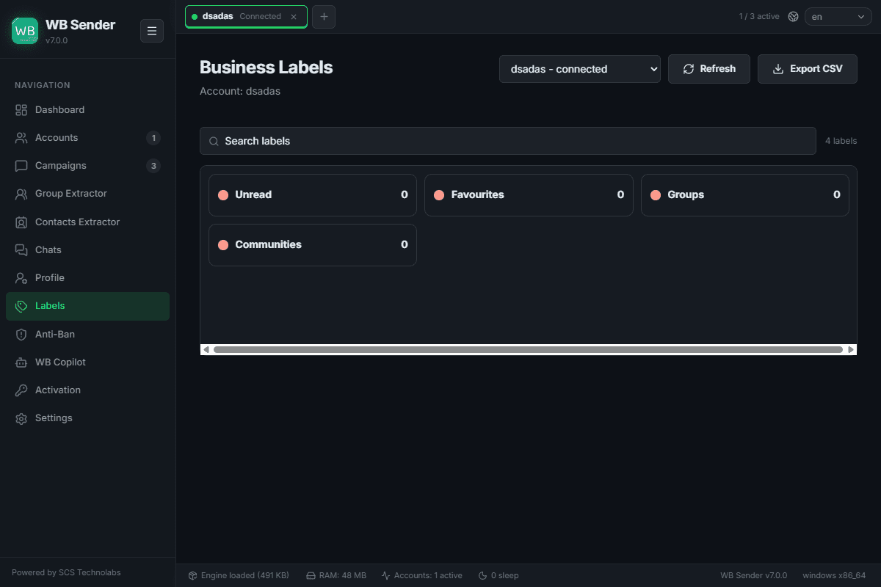
Task: Open Accounts in the navigation
Action: click(87, 138)
